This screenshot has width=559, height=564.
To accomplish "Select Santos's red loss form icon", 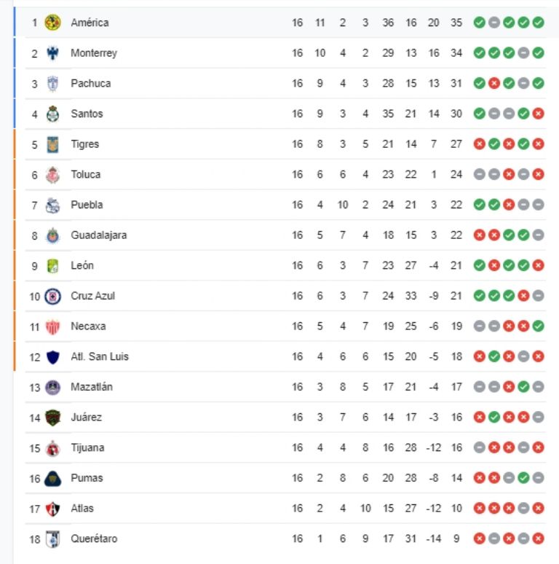I will pos(538,114).
